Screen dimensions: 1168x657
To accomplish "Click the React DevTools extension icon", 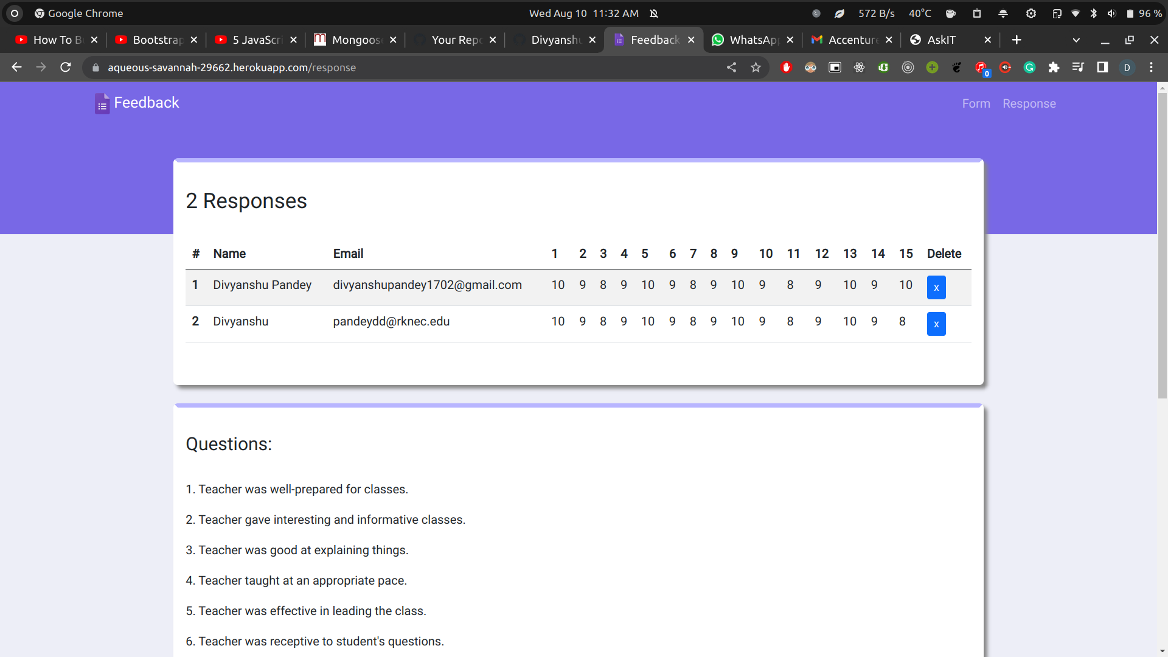I will click(x=860, y=68).
